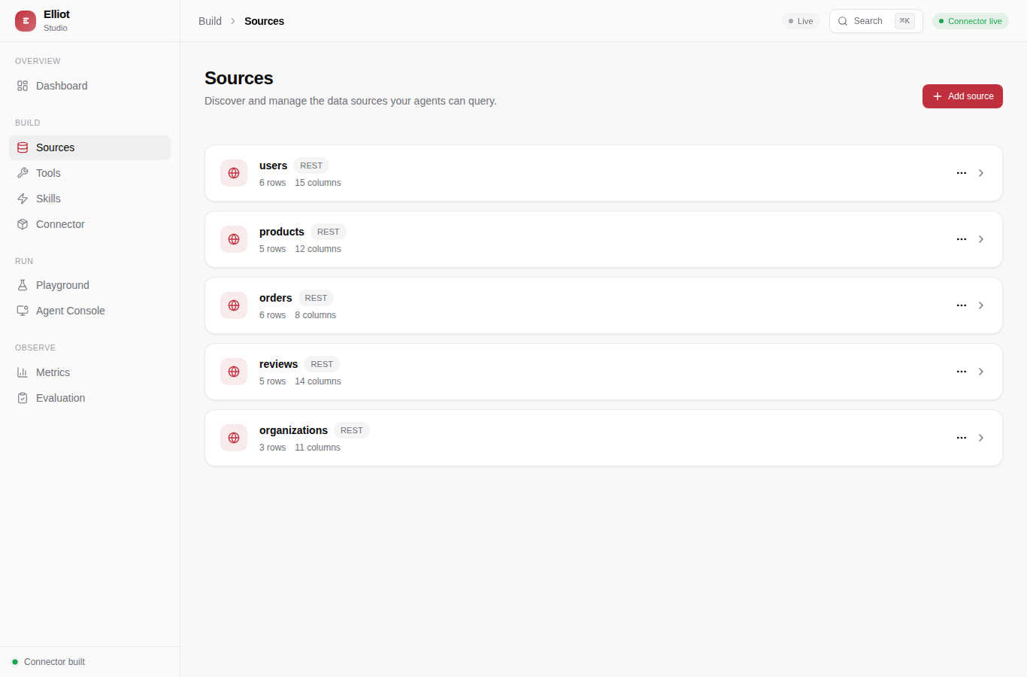This screenshot has height=677, width=1027.
Task: Click '3 rows' text on organizations row
Action: [272, 448]
